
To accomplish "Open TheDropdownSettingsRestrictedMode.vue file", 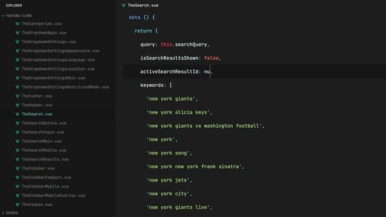I will (65, 87).
